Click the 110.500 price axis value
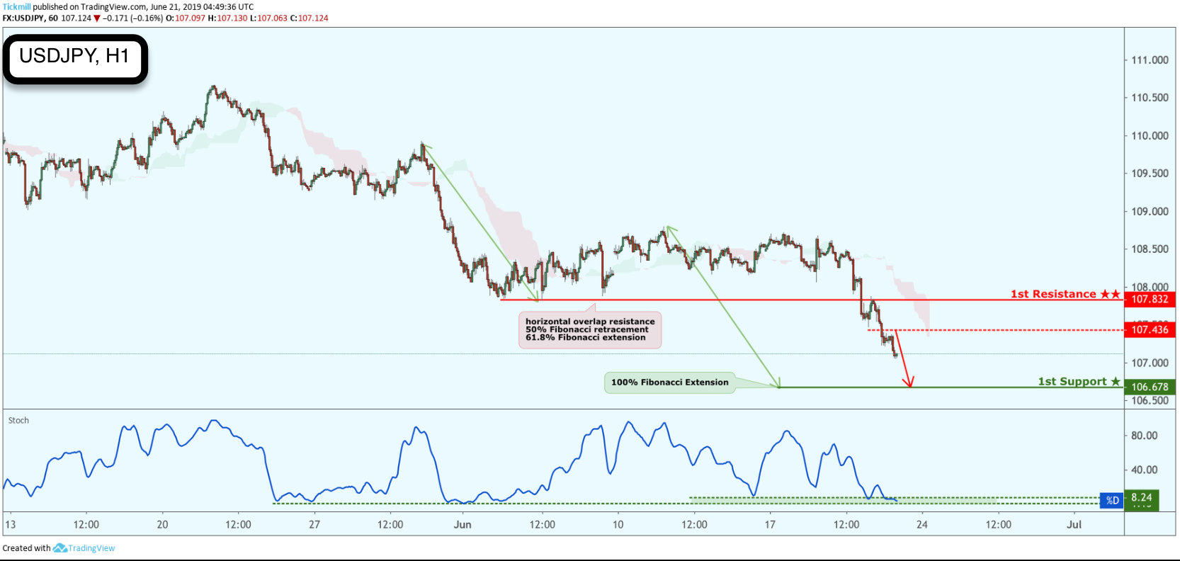Screen dimensions: 1180x561 pyautogui.click(x=1150, y=98)
